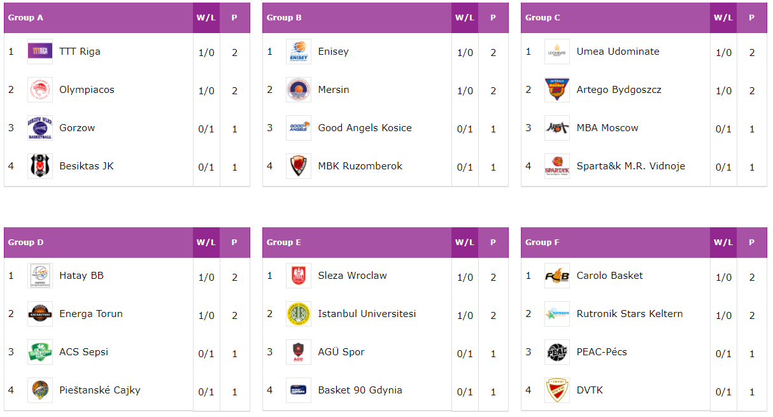Click the Enisey logo in Group B
This screenshot has height=417, width=773.
(299, 52)
